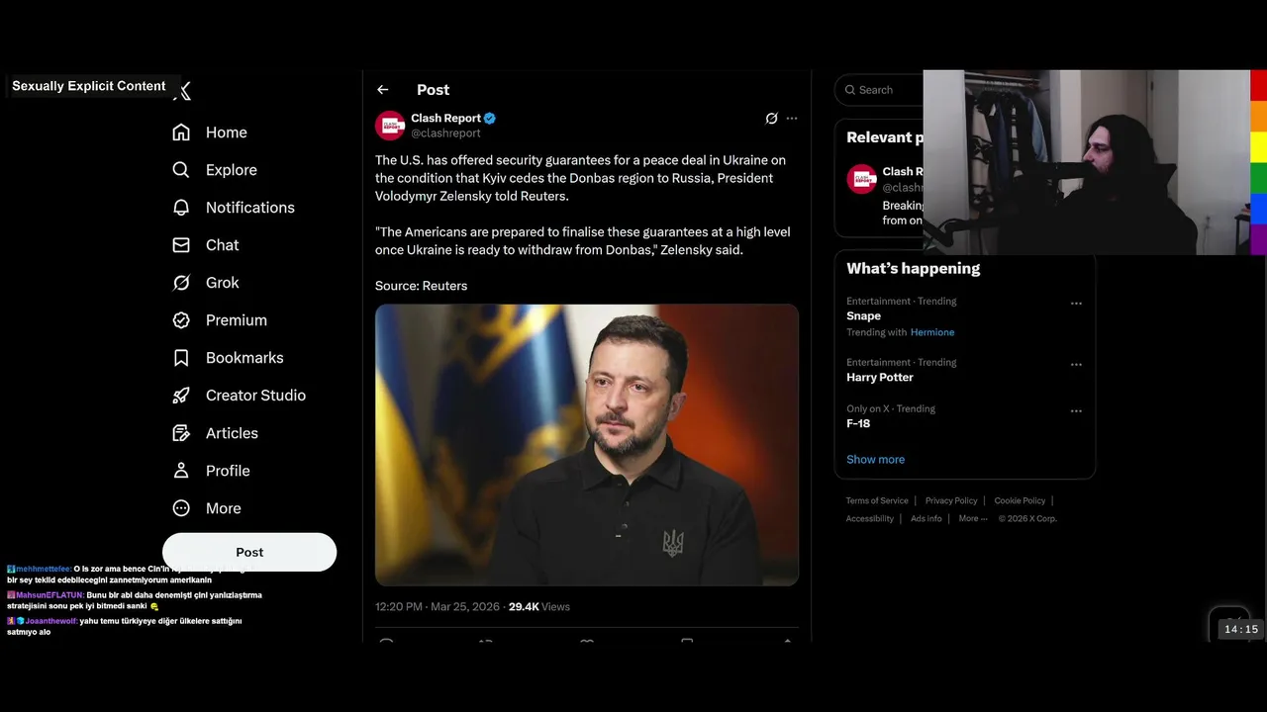Open the Zelensky photo in the post
This screenshot has width=1267, height=712.
pyautogui.click(x=587, y=445)
